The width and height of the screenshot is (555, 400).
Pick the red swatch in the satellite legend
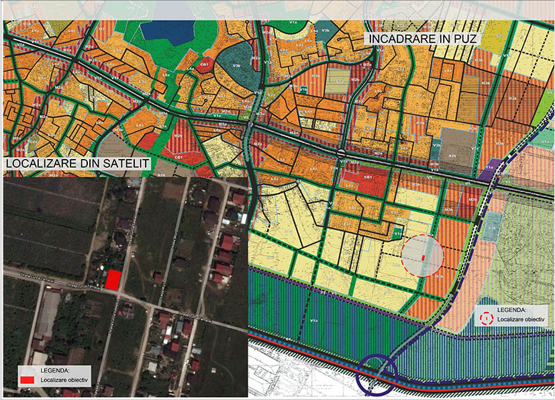click(28, 380)
